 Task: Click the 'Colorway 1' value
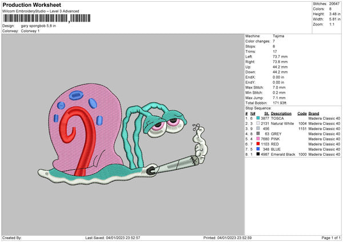[x=30, y=31]
